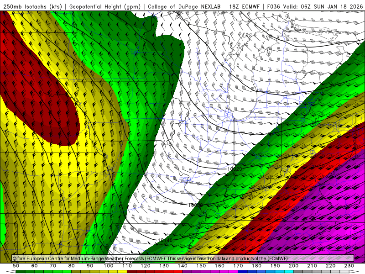
Task: Select "College of DuPage NEXLAB" header text
Action: coord(184,6)
